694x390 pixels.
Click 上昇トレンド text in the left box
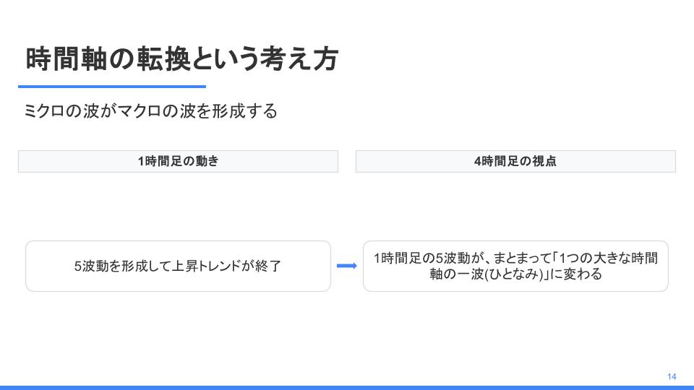pyautogui.click(x=206, y=266)
